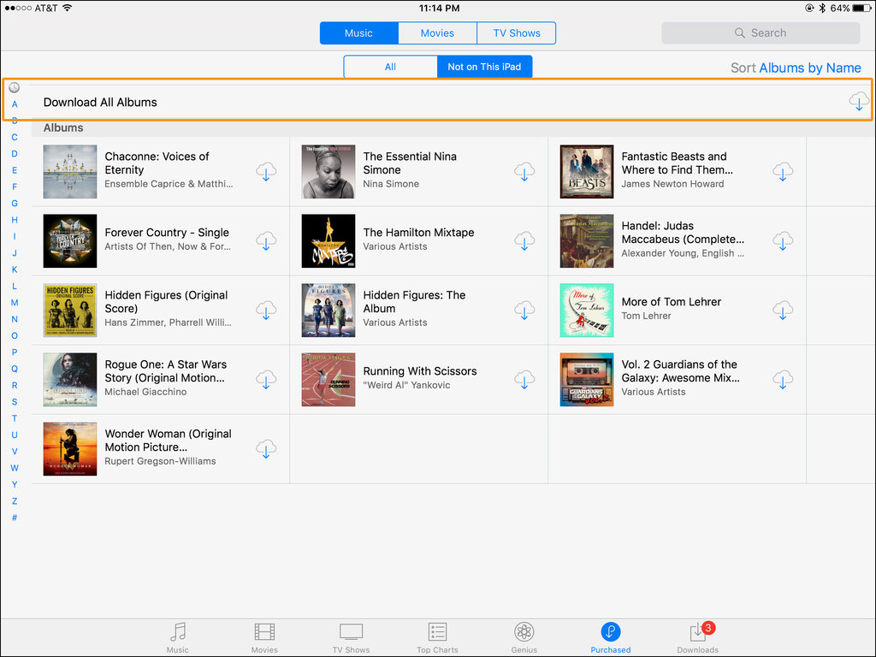Switch to the Movies tab
876x657 pixels.
point(437,33)
